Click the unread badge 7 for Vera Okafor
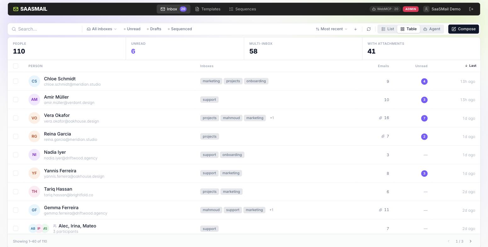 click(x=424, y=118)
